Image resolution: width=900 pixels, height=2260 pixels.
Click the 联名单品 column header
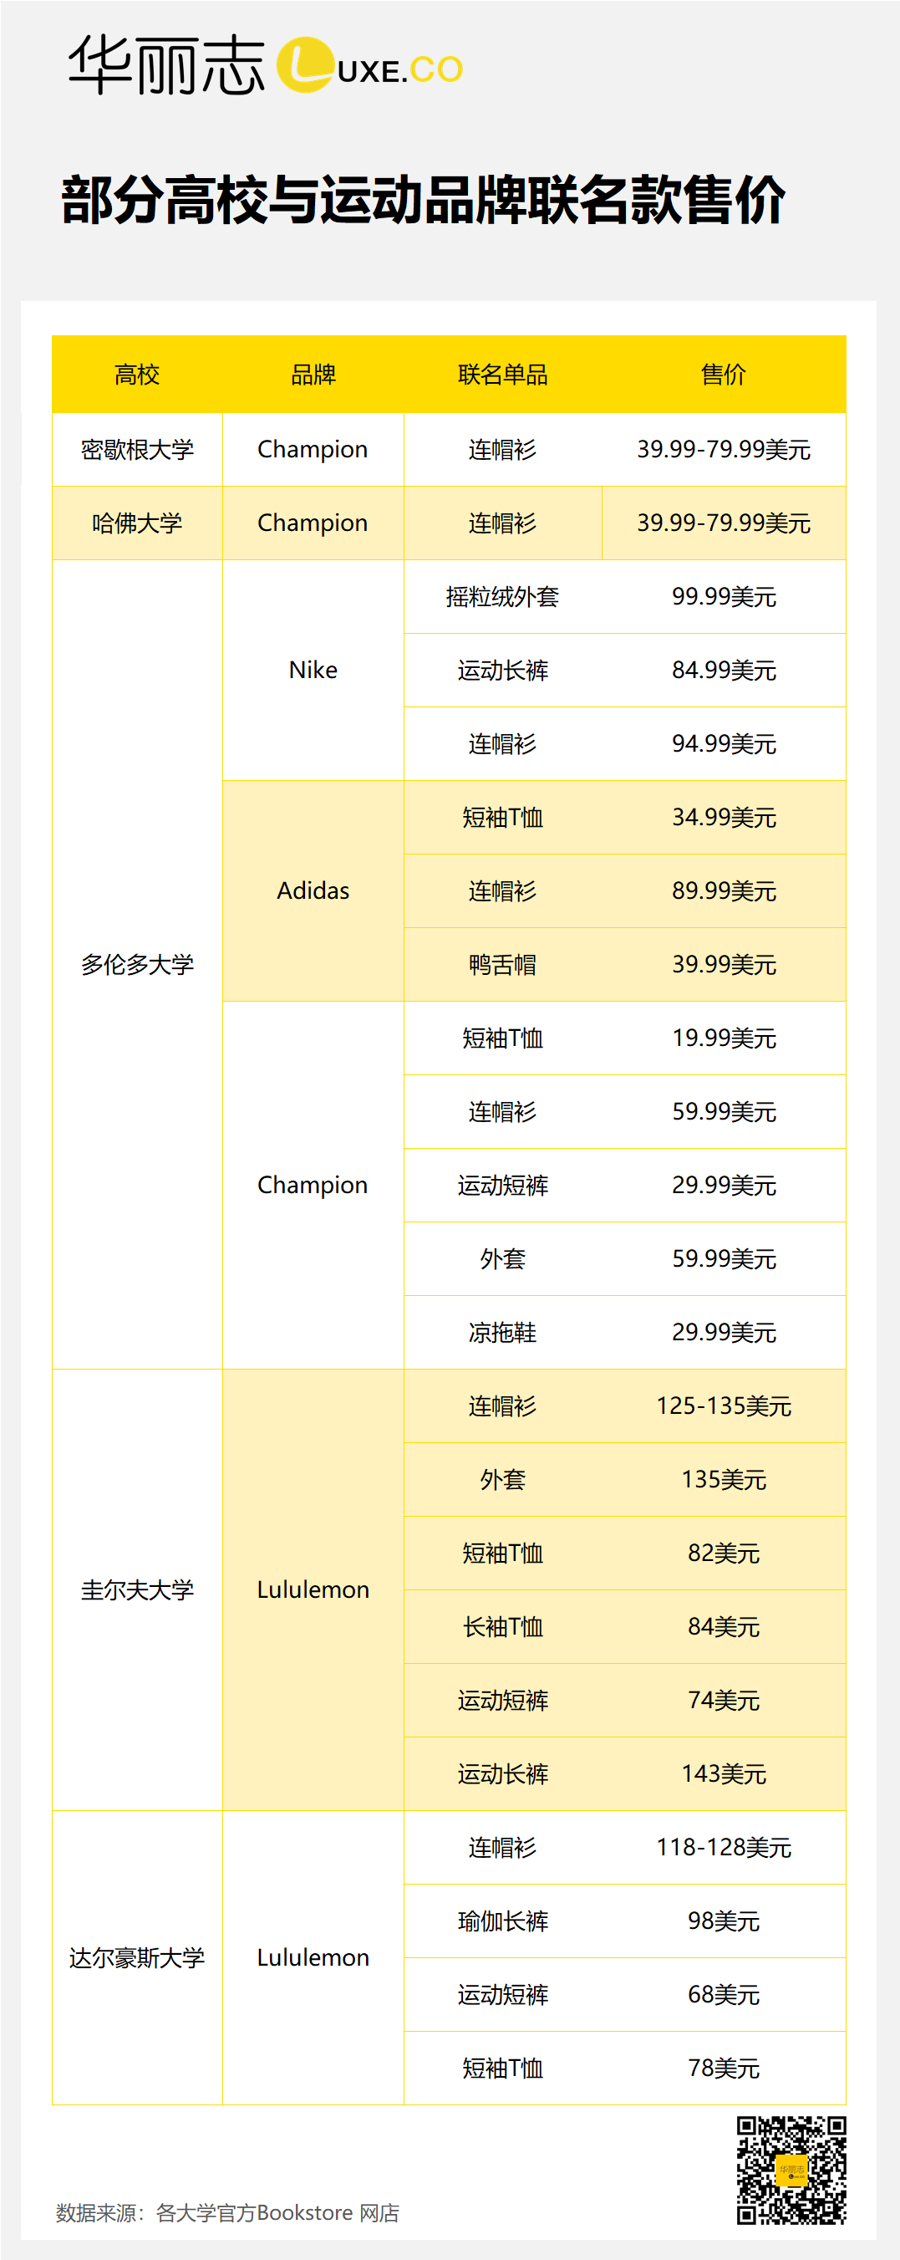(502, 375)
